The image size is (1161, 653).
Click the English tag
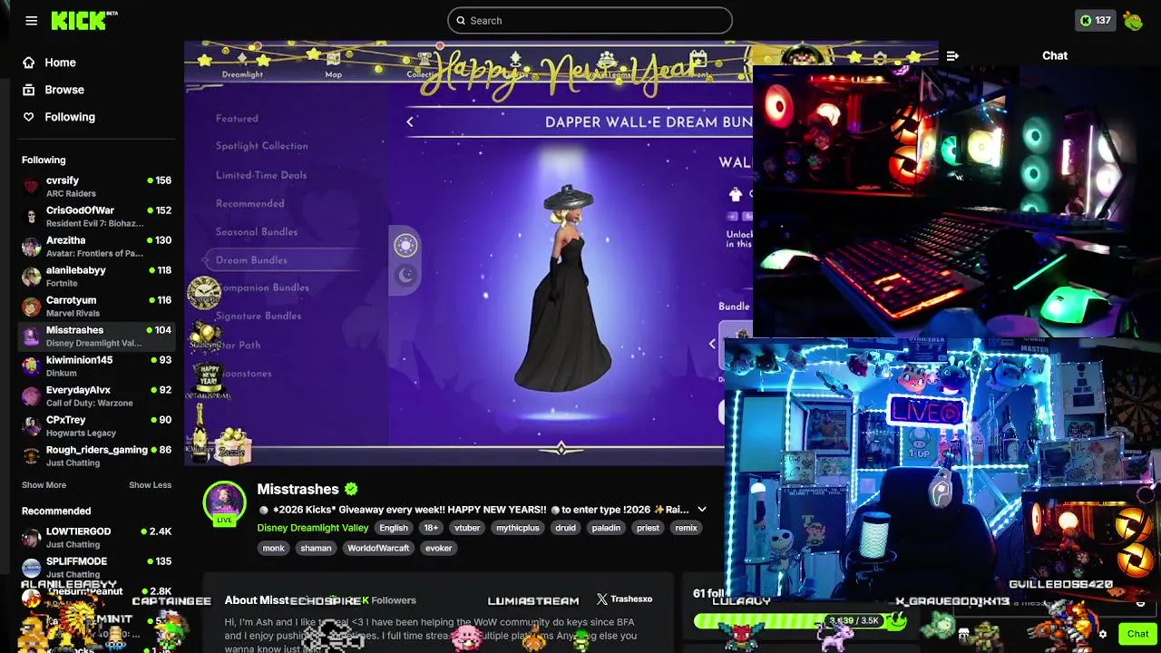[x=394, y=528]
